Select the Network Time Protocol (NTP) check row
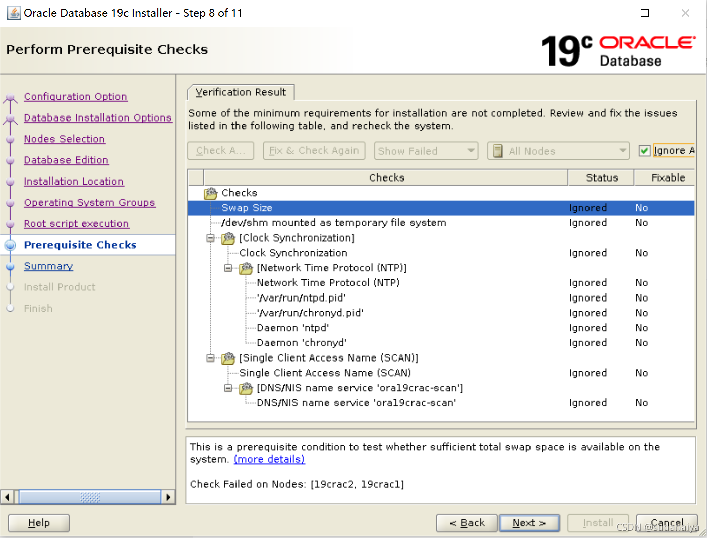Screen dimensions: 707x538 click(441, 283)
